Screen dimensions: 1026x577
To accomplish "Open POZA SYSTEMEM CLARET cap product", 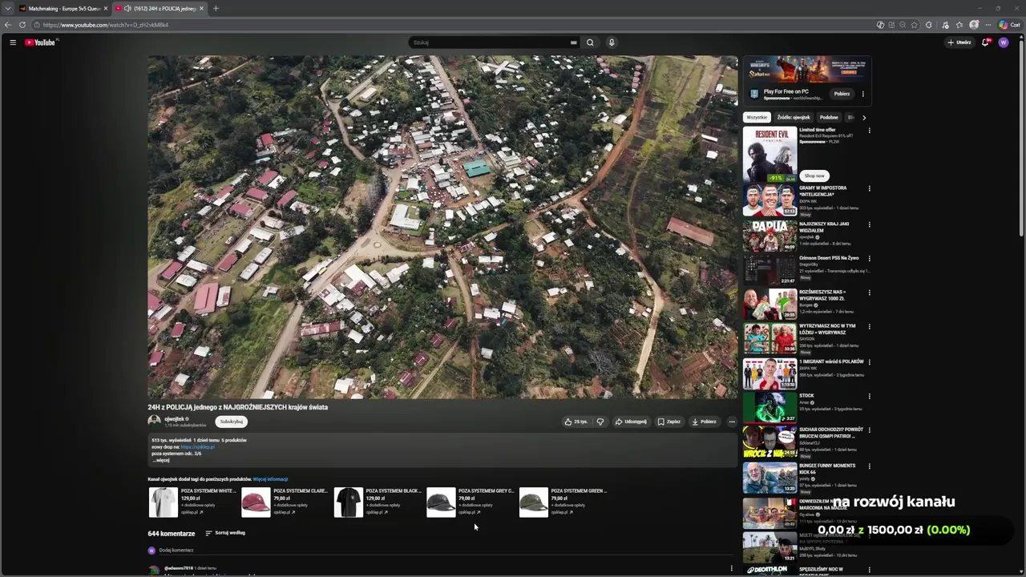I will (x=285, y=502).
